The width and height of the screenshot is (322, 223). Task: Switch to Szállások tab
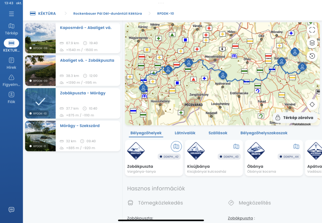[x=218, y=133]
